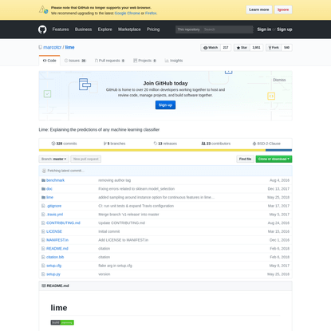
Task: Open Business in the top navigation
Action: [83, 30]
